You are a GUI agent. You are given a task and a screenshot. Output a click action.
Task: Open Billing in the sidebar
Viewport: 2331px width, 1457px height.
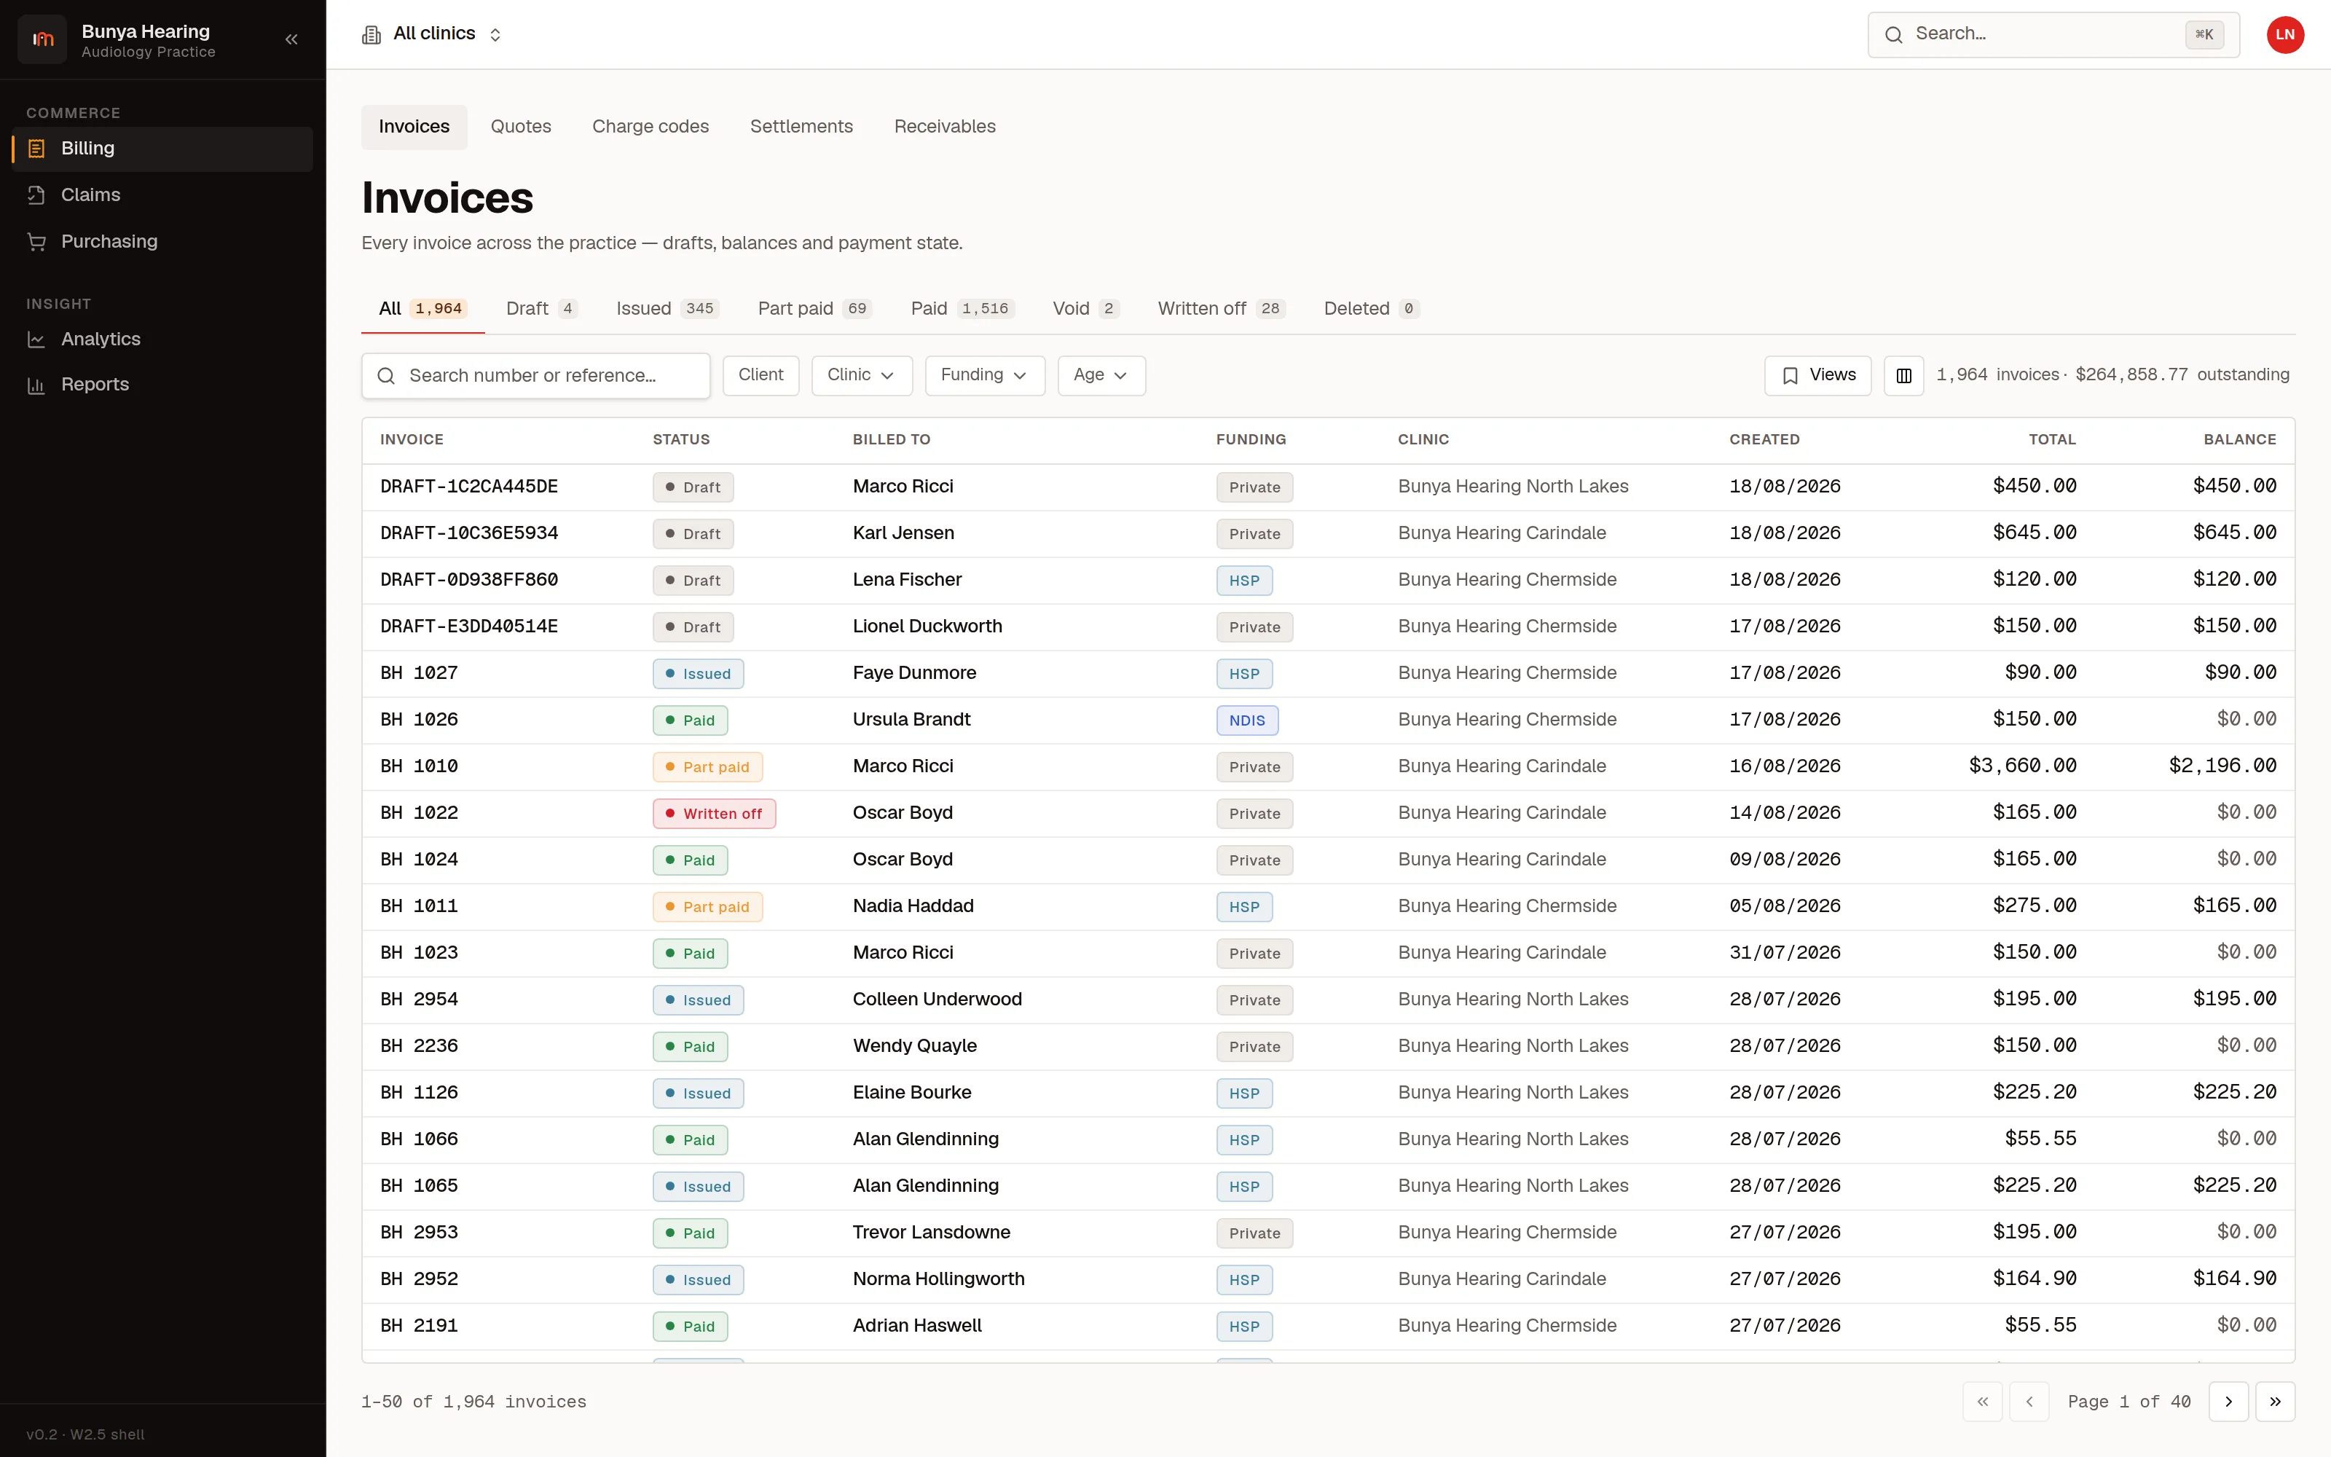click(x=162, y=149)
